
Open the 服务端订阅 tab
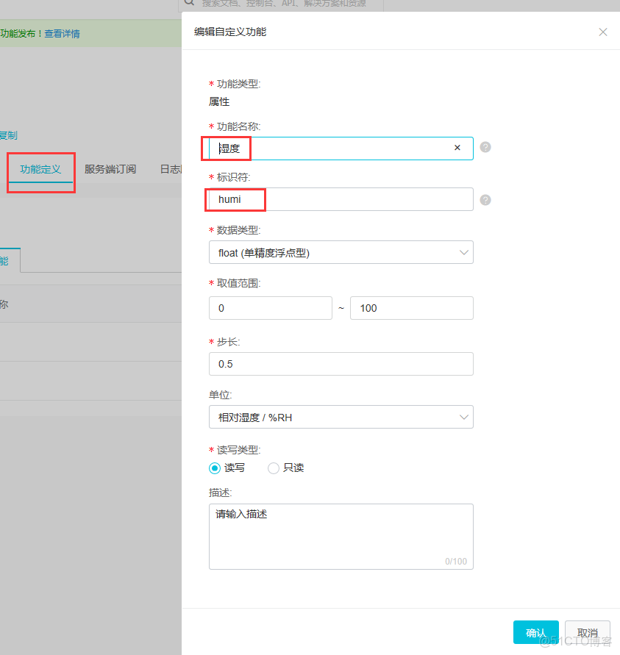(x=110, y=169)
